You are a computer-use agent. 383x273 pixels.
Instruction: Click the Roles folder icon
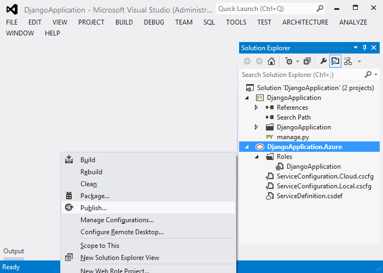(x=270, y=157)
